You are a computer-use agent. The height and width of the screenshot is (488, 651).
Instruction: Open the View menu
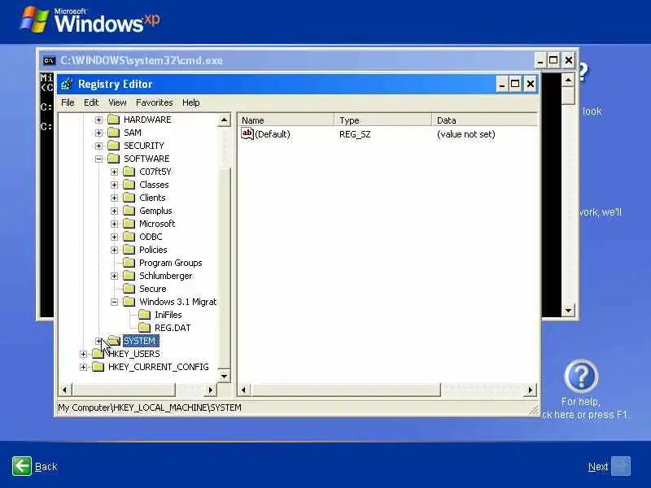(117, 102)
